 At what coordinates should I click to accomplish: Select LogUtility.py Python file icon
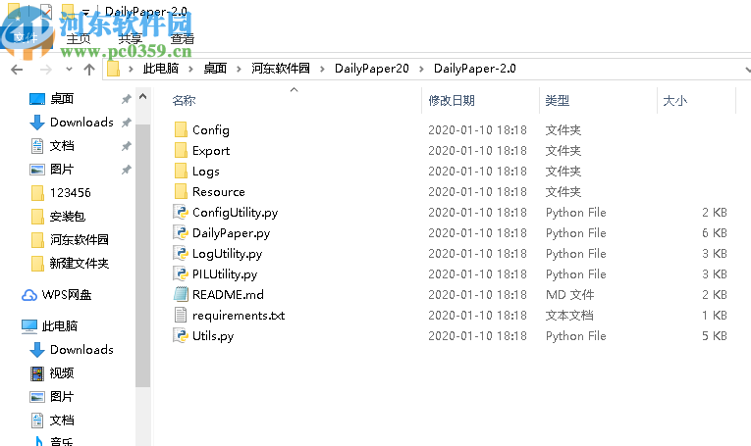click(x=181, y=253)
